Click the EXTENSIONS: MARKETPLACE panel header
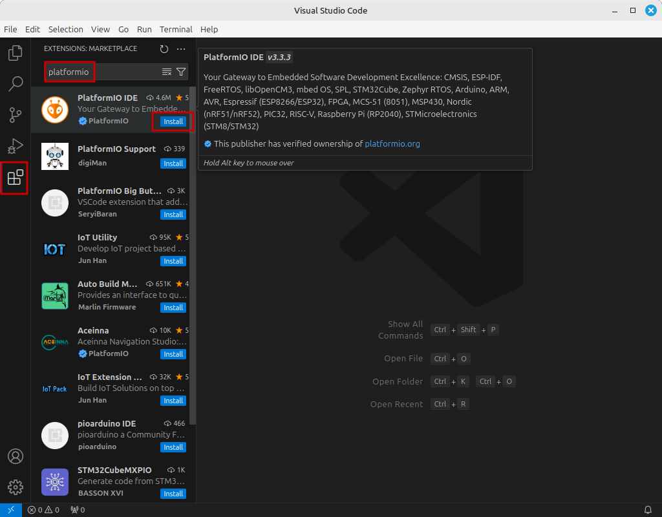The height and width of the screenshot is (517, 662). tap(91, 48)
